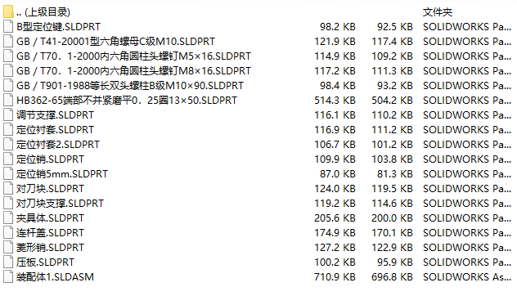The width and height of the screenshot is (517, 296).
Task: Click file icon beside 装配体1.SLDASM
Action: click(8, 277)
